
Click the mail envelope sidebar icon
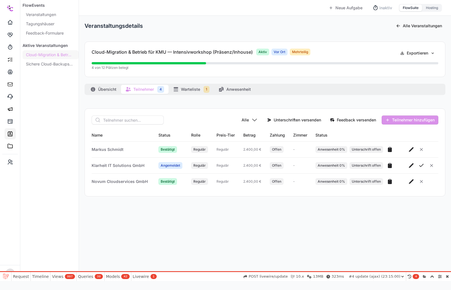pos(10,84)
